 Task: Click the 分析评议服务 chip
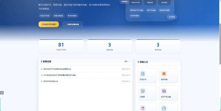click(135, 16)
